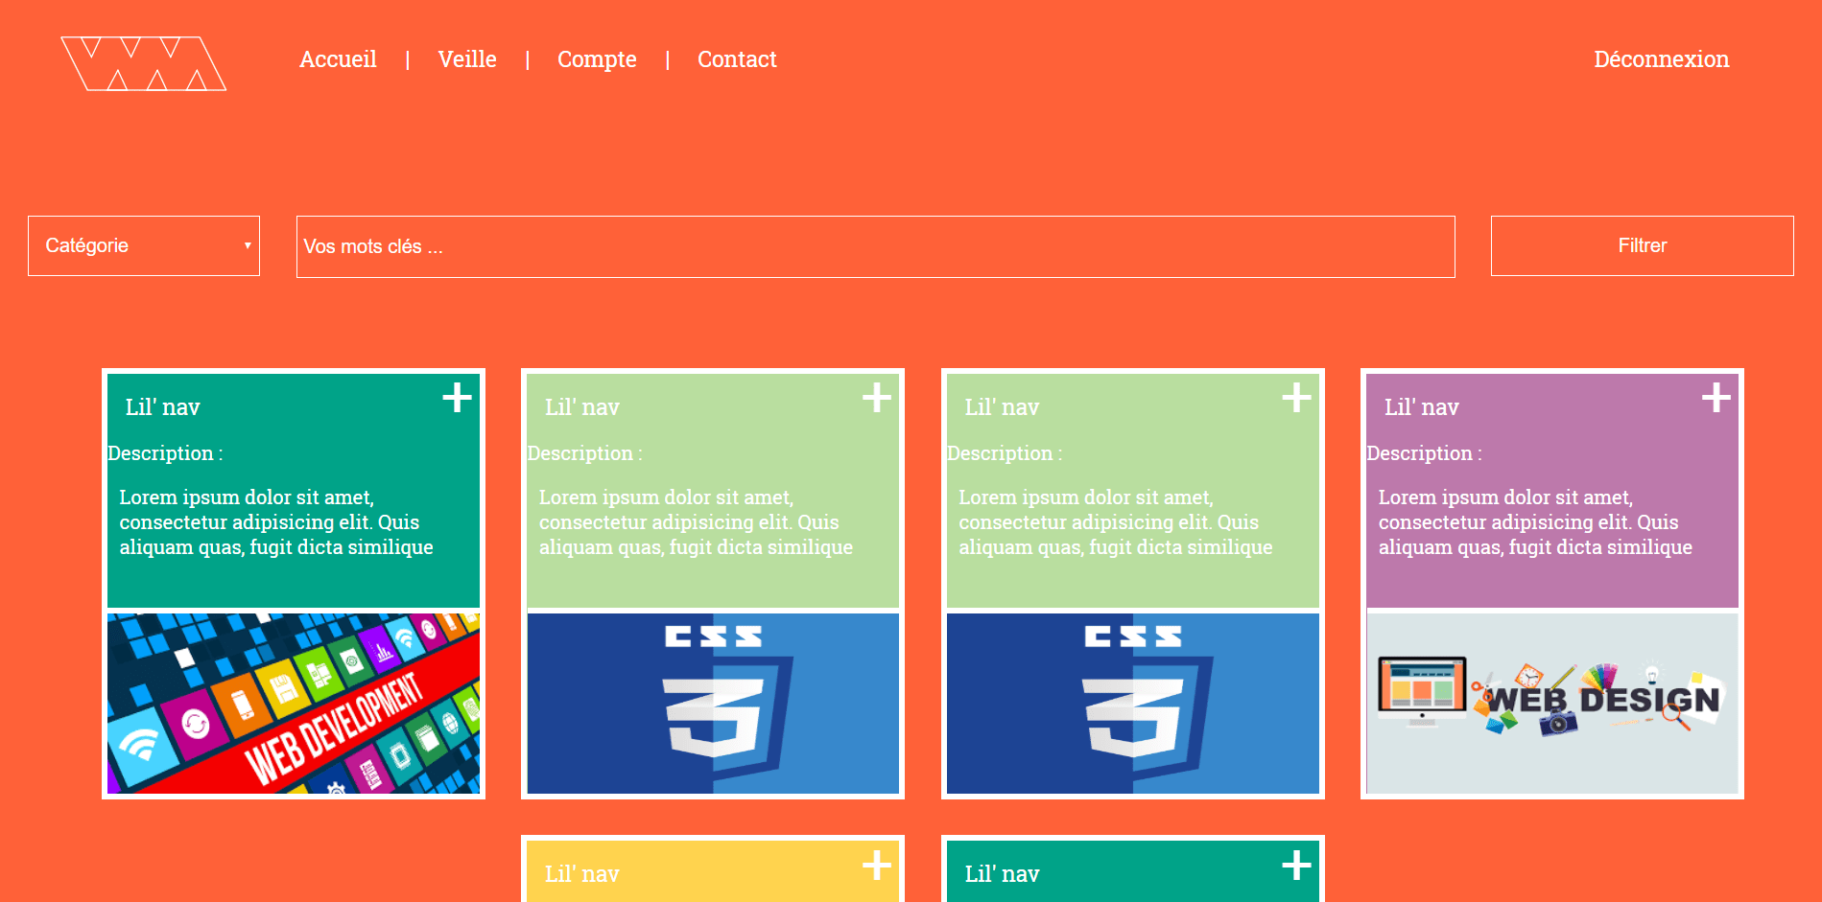Screen dimensions: 1822x902
Task: Open the Veille menu item
Action: point(467,59)
